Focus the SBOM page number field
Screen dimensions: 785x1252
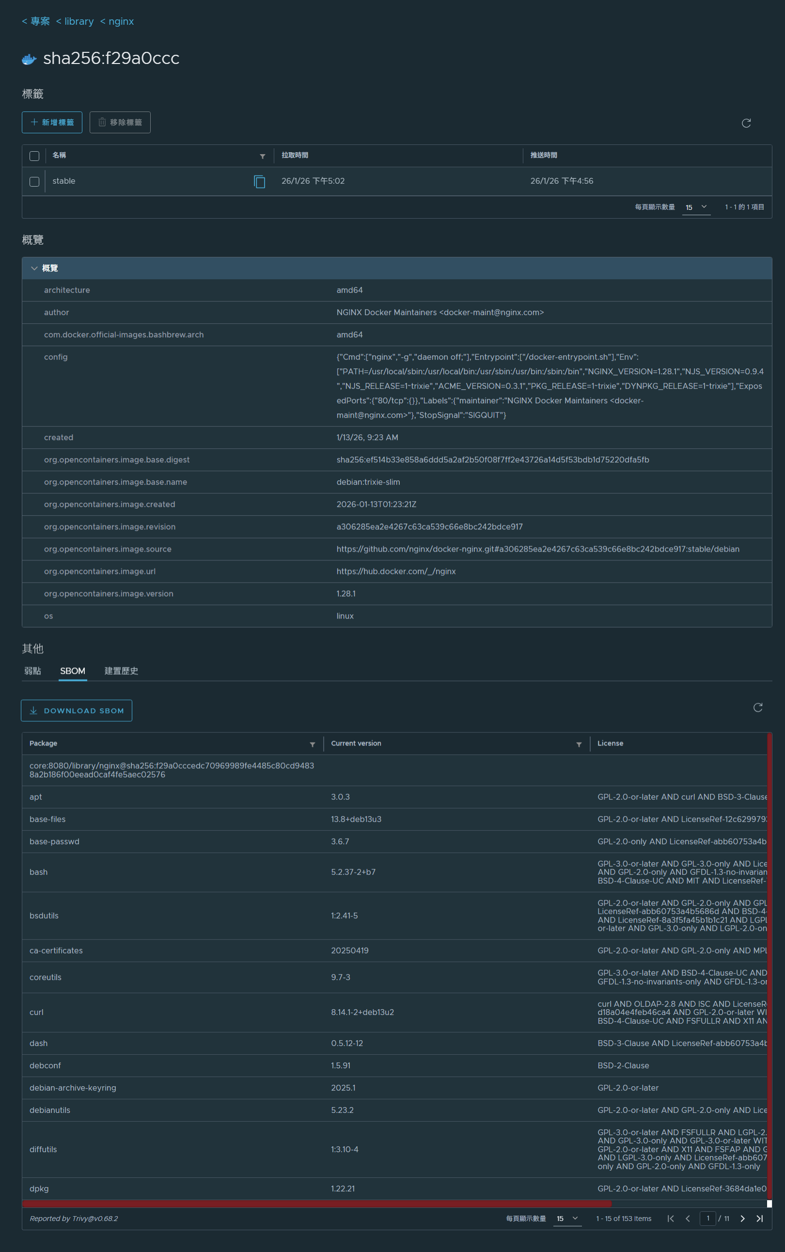[707, 1218]
